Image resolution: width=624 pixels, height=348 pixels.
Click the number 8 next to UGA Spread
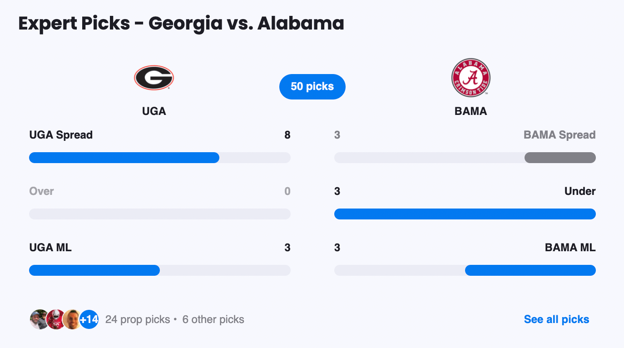(287, 134)
